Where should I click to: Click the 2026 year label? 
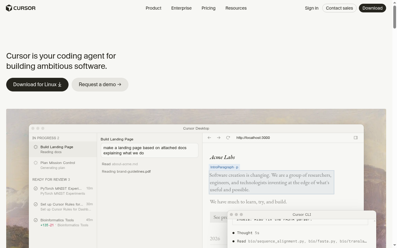pos(215,239)
